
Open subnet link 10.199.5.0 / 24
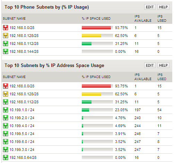[x=22, y=134]
